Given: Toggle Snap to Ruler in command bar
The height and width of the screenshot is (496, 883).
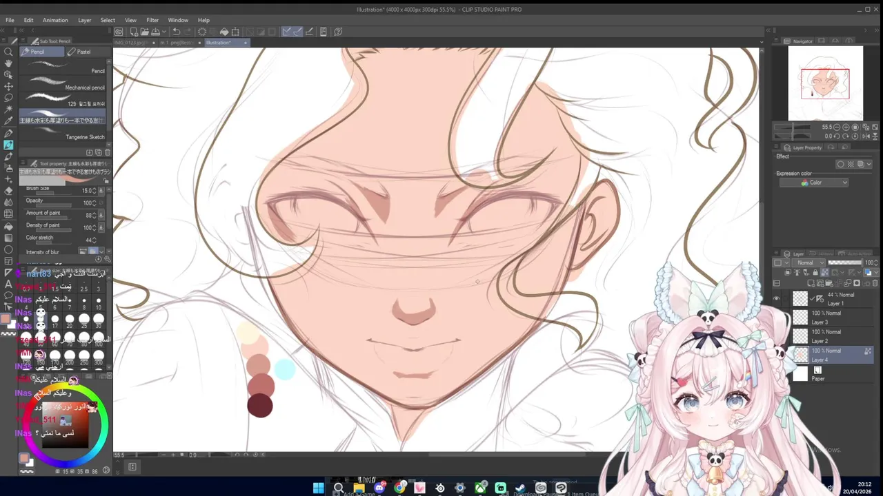Looking at the screenshot, I should tap(286, 32).
